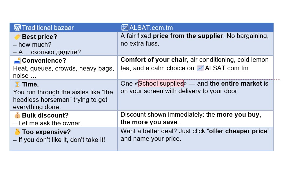Click the money bag emoji

click(17, 116)
